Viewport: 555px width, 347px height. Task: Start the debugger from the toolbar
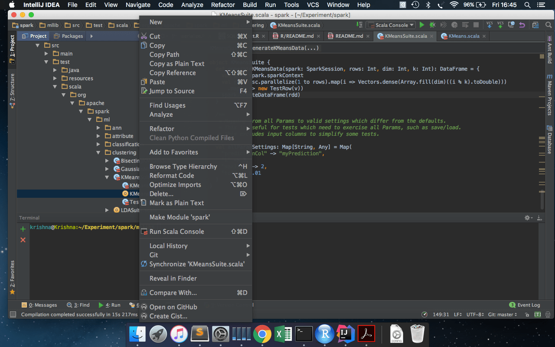pos(431,25)
